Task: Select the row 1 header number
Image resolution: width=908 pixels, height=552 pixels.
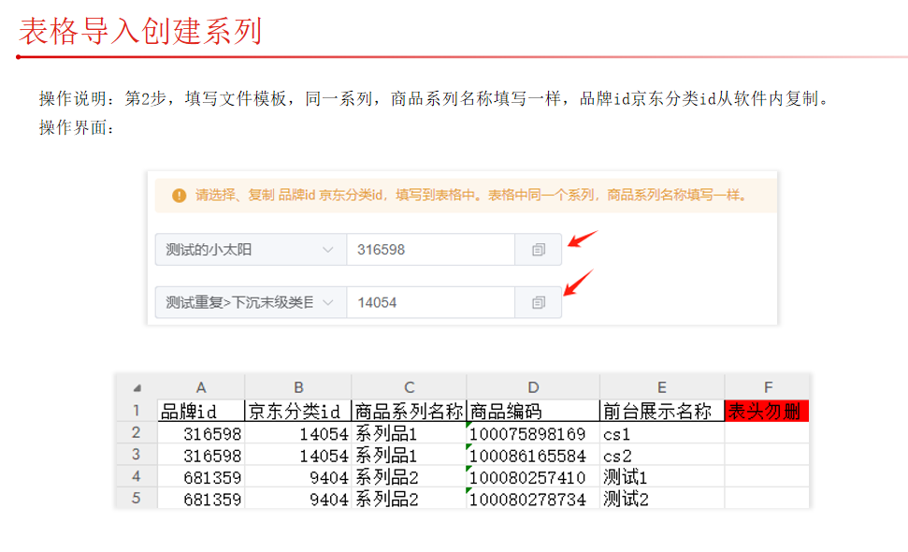Action: pos(137,411)
